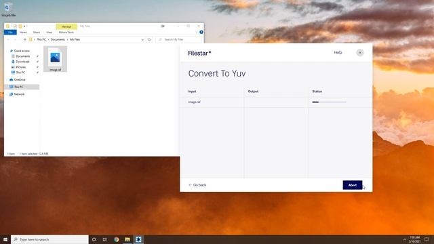Image resolution: width=434 pixels, height=244 pixels.
Task: Select Documents under Quick access
Action: pyautogui.click(x=22, y=56)
